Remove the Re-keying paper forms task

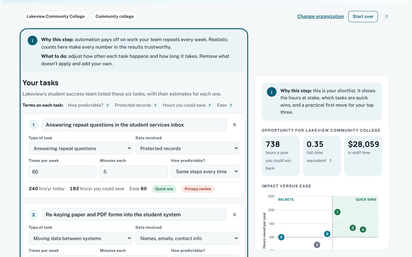(x=234, y=215)
